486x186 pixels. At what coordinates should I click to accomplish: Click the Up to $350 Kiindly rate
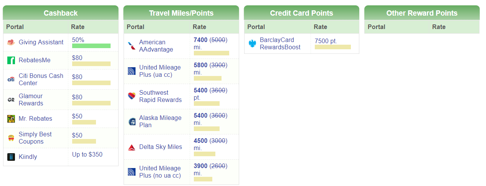[87, 155]
